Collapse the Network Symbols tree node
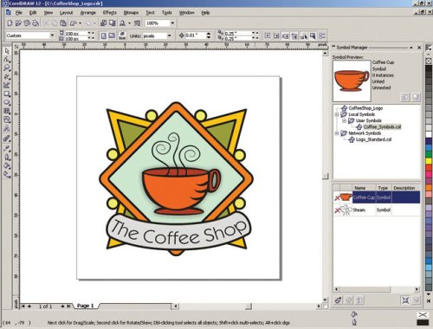 [x=337, y=133]
